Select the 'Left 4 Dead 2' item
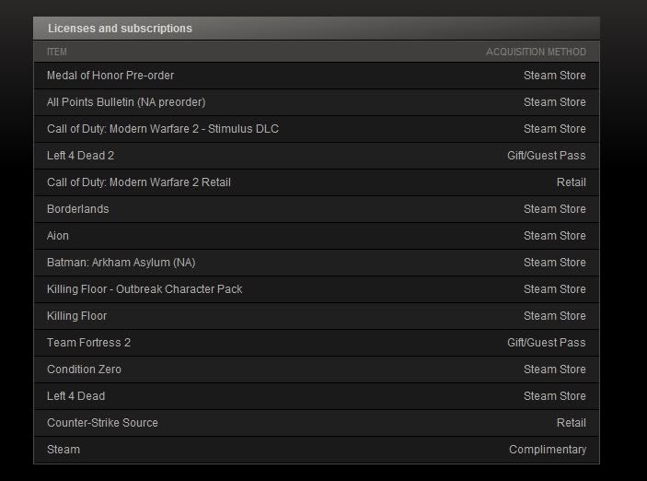Screen dimensions: 647x481 click(80, 156)
